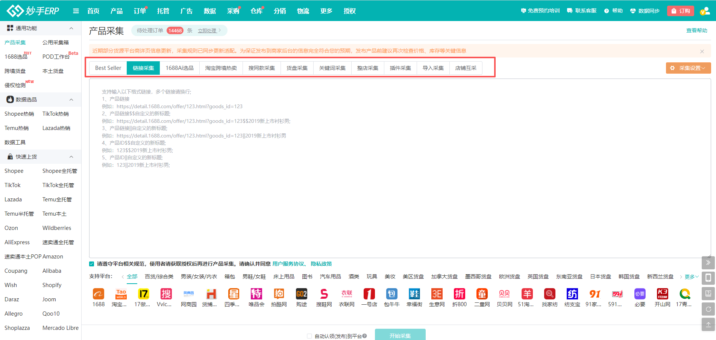Click the 订购 purchase button
This screenshot has width=716, height=340.
(680, 11)
